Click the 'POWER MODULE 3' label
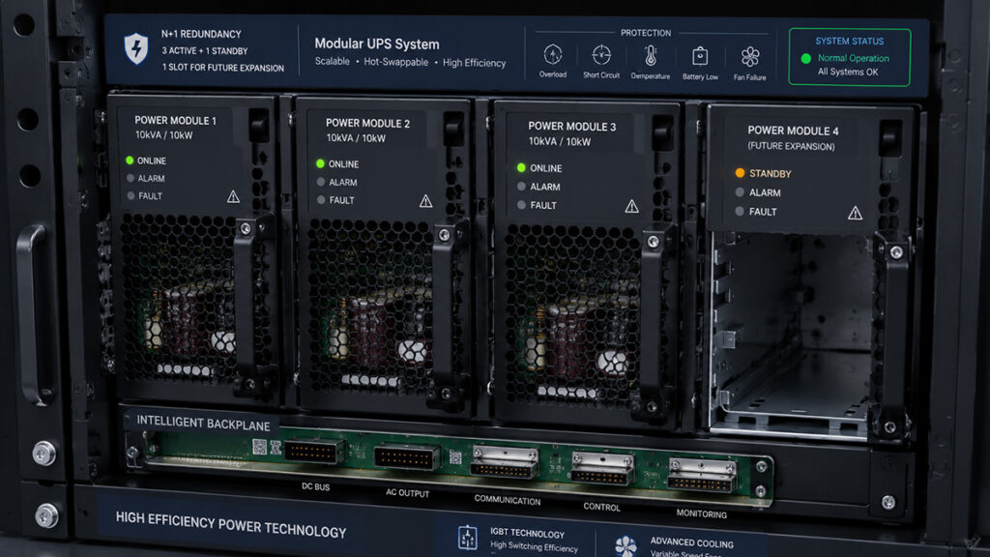This screenshot has width=990, height=557. click(x=571, y=127)
